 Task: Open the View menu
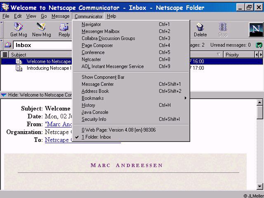click(x=31, y=16)
